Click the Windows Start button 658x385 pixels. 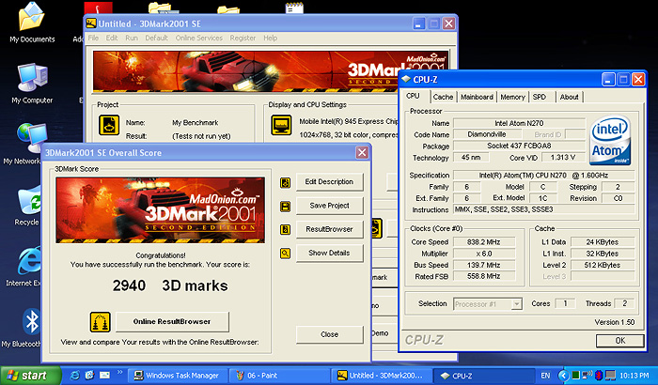pyautogui.click(x=31, y=376)
